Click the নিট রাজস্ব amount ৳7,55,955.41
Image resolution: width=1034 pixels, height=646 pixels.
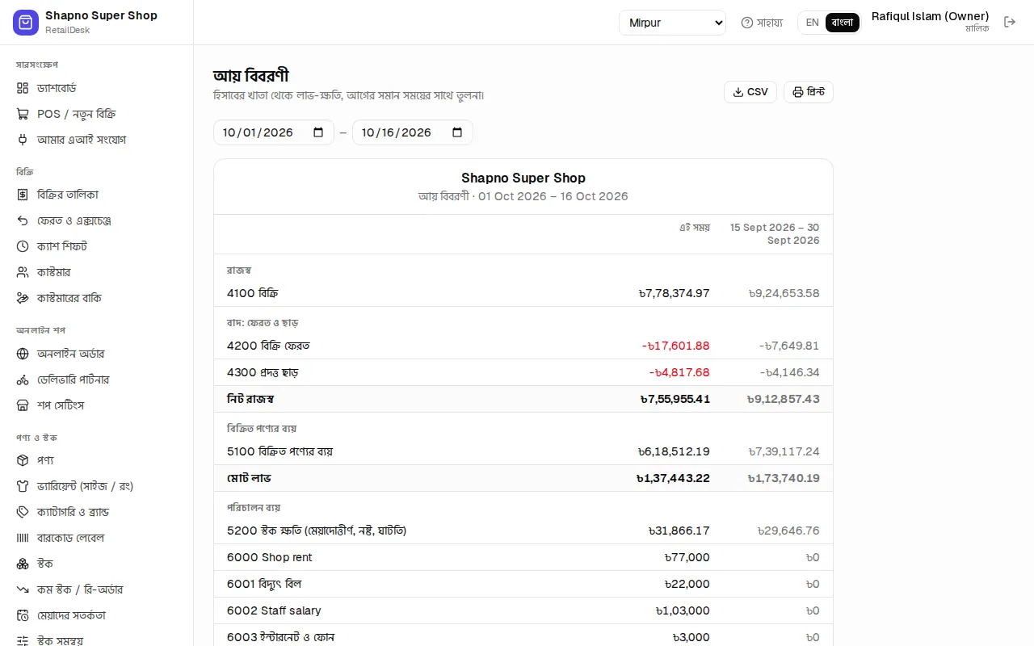pyautogui.click(x=675, y=399)
